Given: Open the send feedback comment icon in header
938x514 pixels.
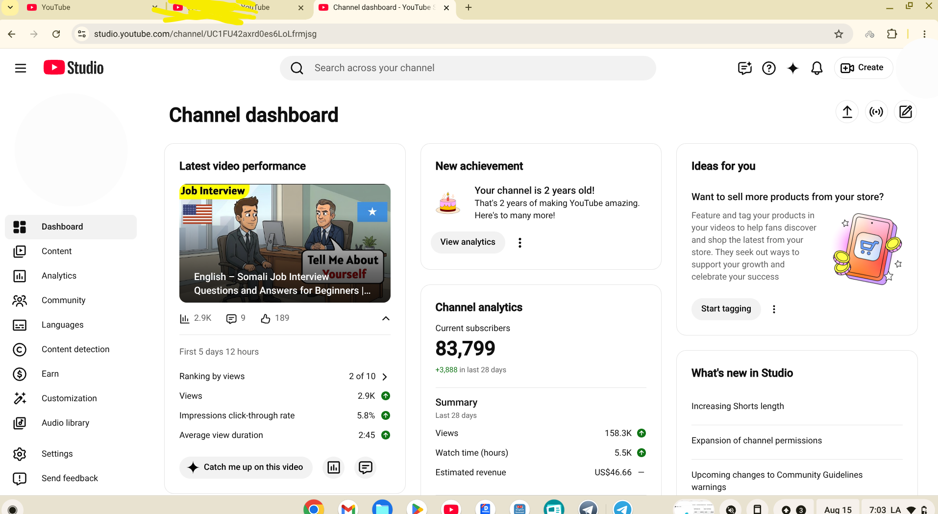Looking at the screenshot, I should click(x=744, y=68).
